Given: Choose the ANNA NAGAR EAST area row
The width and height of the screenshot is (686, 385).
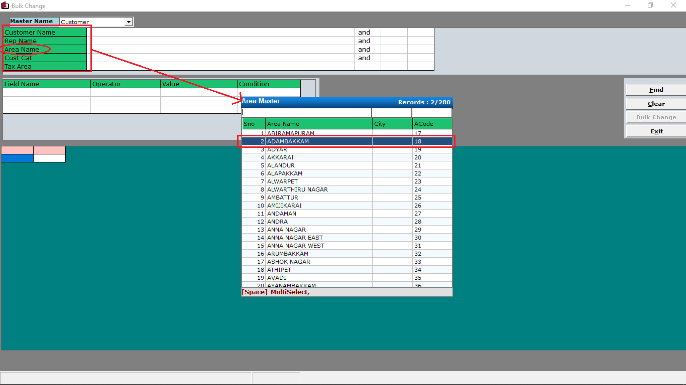Looking at the screenshot, I should [347, 238].
